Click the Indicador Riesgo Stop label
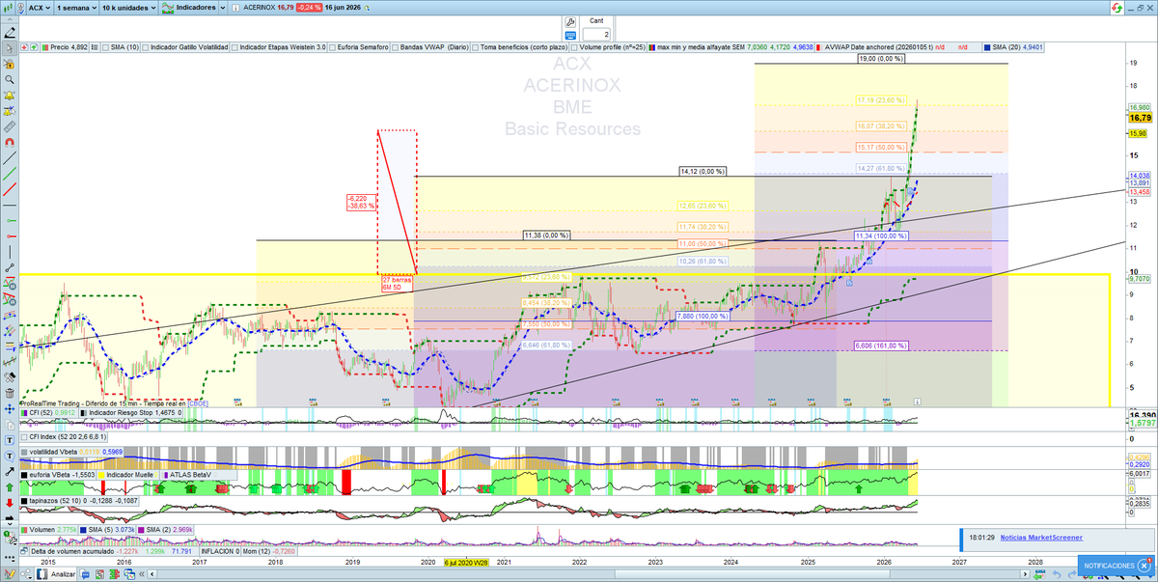 [x=121, y=412]
